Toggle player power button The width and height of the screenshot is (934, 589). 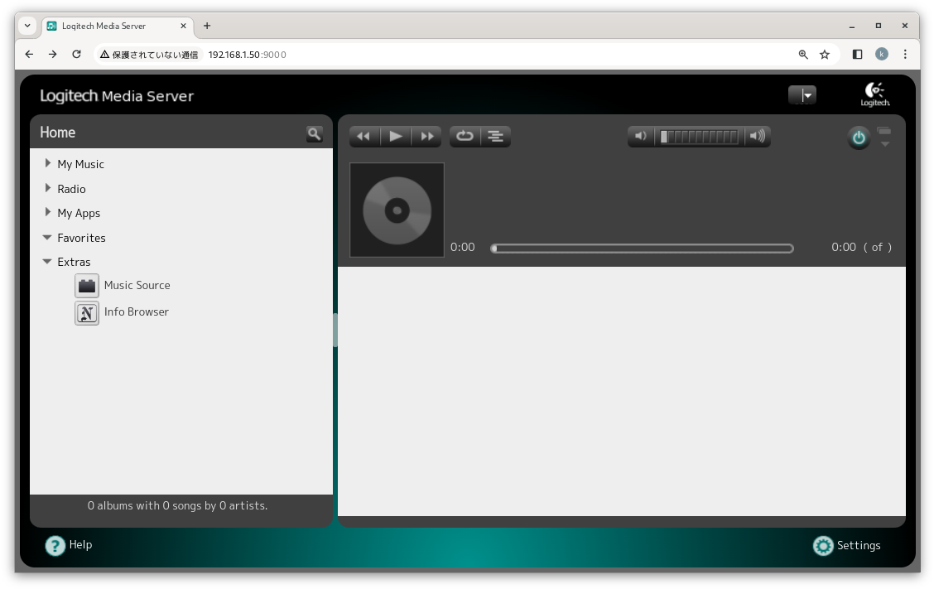click(859, 138)
